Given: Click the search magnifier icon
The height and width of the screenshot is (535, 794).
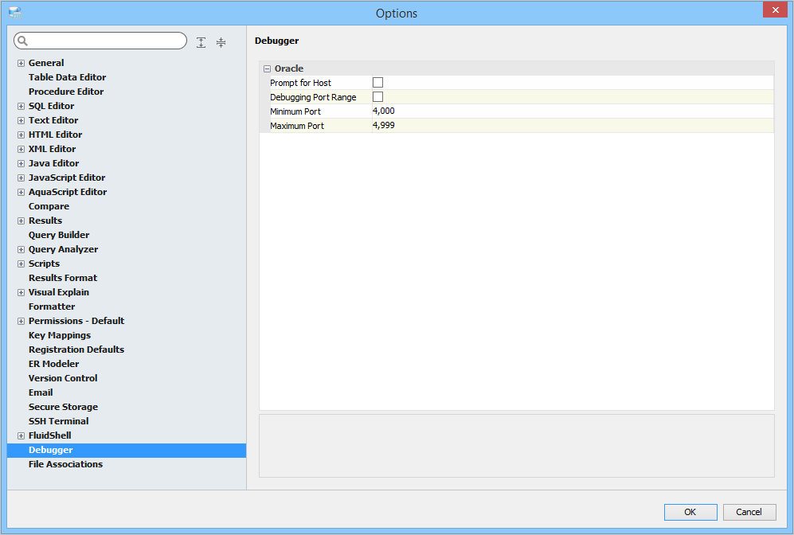Looking at the screenshot, I should 22,41.
